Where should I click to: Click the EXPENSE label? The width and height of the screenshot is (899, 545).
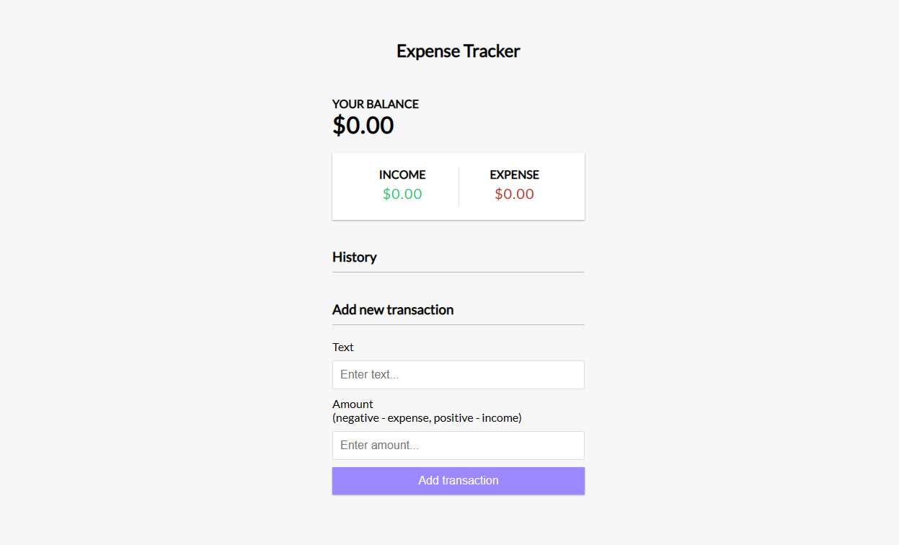click(514, 174)
